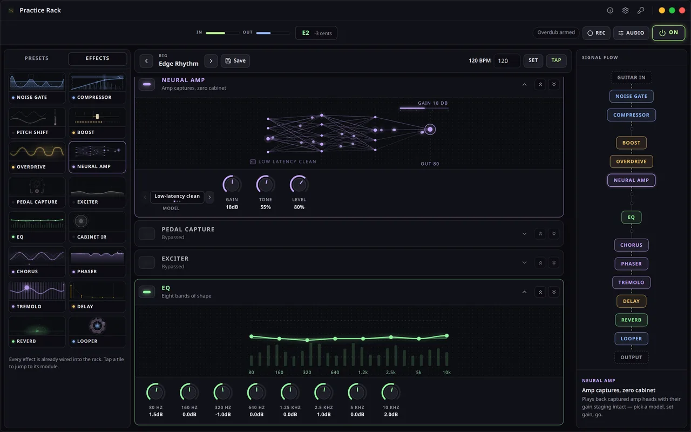Select next amp model
691x432 pixels.
tap(210, 197)
